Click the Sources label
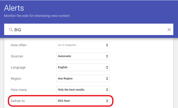 (17, 56)
